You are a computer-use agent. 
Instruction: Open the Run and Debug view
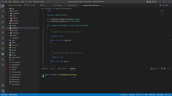coord(3,22)
